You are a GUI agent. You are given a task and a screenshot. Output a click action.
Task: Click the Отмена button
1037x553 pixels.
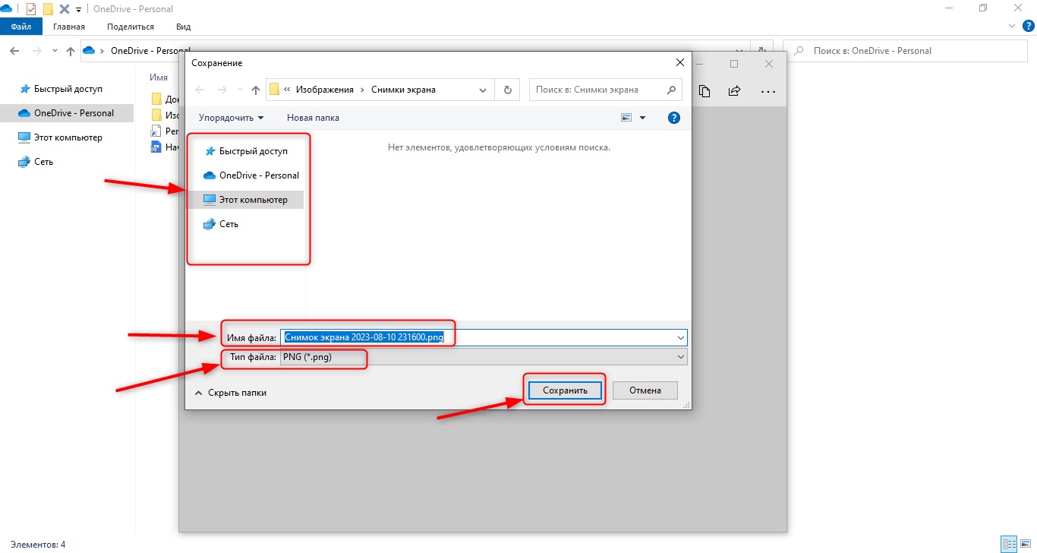(645, 390)
